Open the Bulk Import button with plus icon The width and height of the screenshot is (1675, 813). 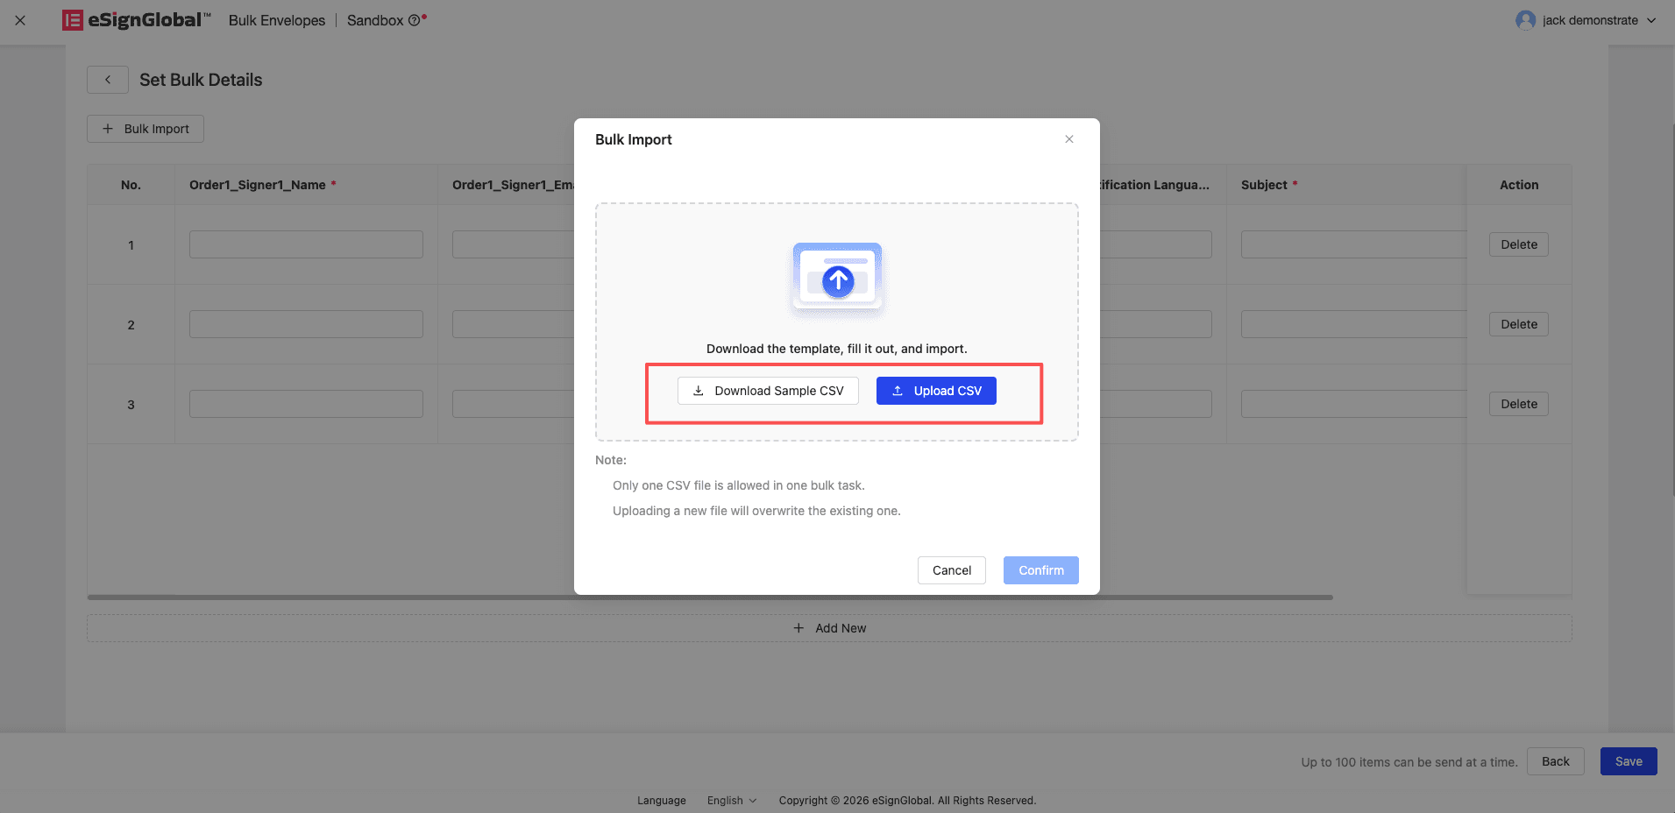(x=145, y=129)
